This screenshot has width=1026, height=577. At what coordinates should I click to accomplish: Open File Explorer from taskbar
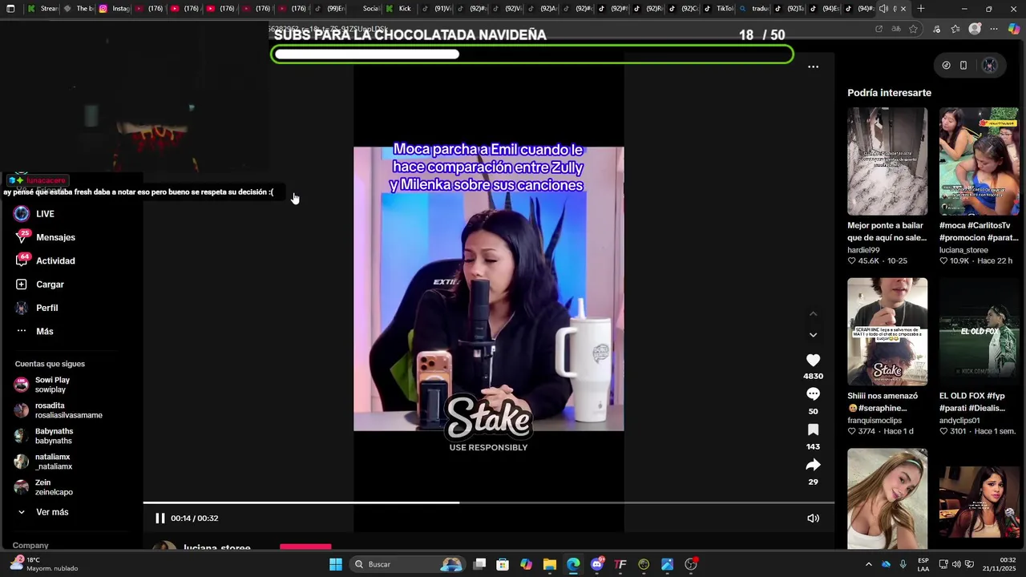(549, 564)
